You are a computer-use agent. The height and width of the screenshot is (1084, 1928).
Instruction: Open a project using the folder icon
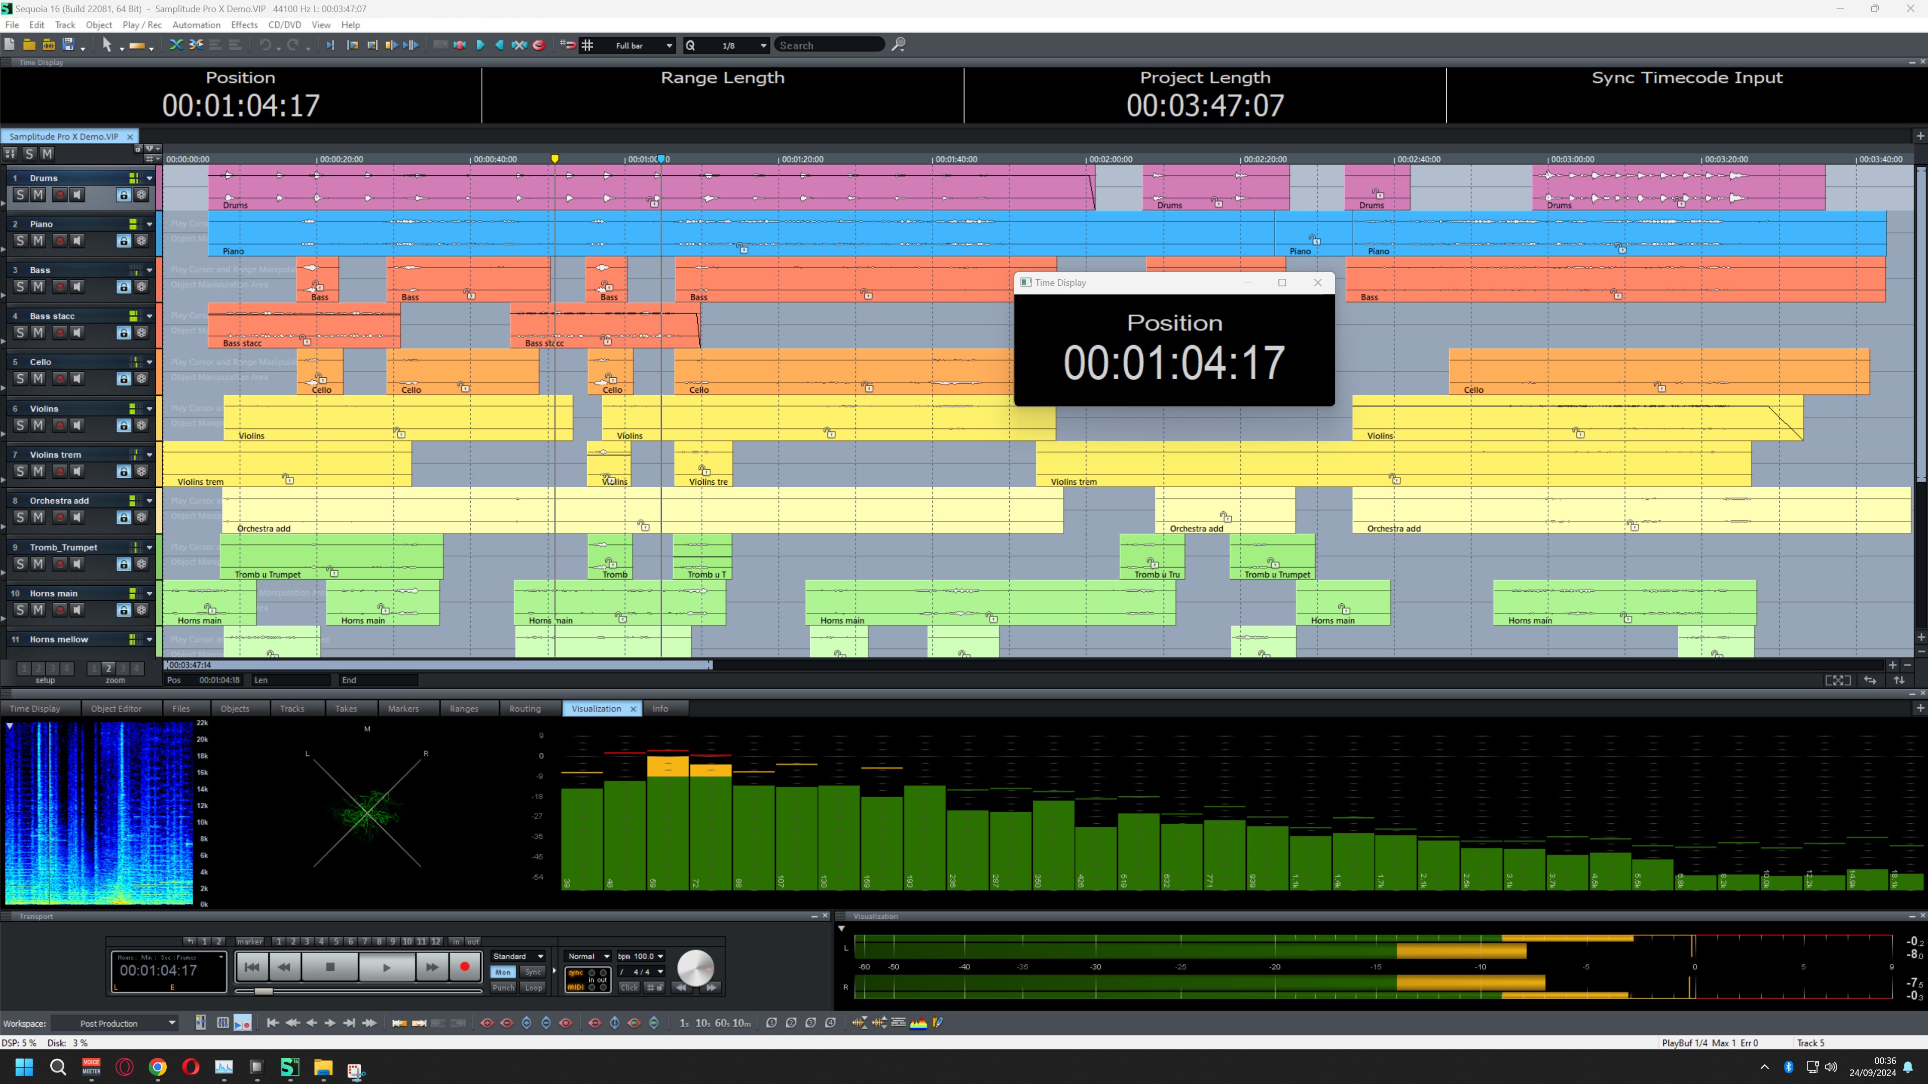pos(29,45)
